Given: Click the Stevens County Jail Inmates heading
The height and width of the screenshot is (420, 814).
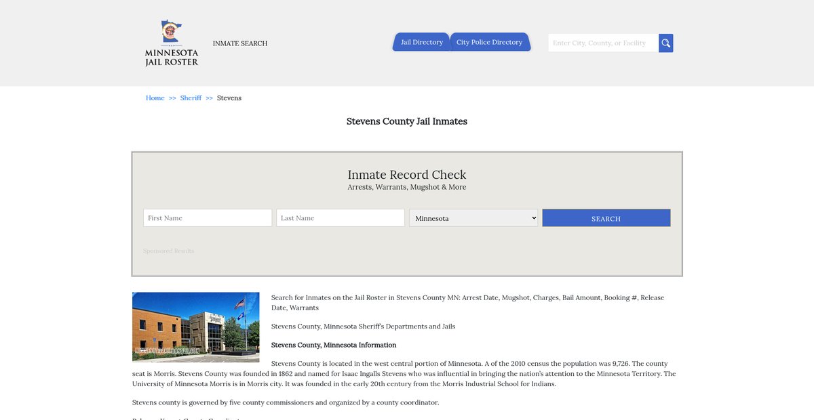Looking at the screenshot, I should click(x=407, y=122).
